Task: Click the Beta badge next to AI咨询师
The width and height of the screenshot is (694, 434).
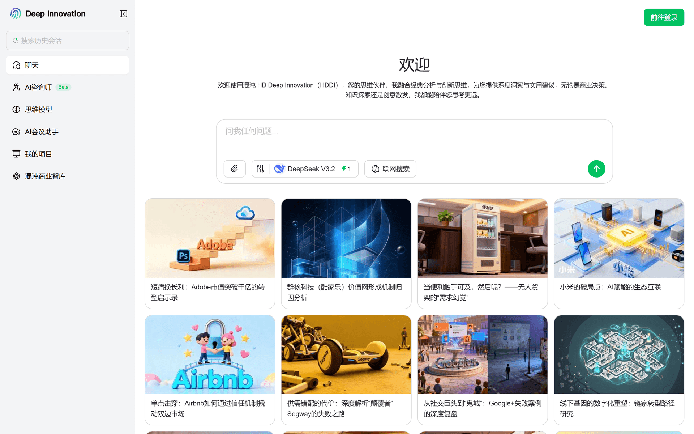Action: 63,87
